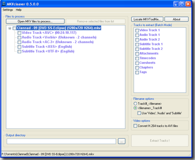
Task: Click the status bar file path text
Action: 48,154
